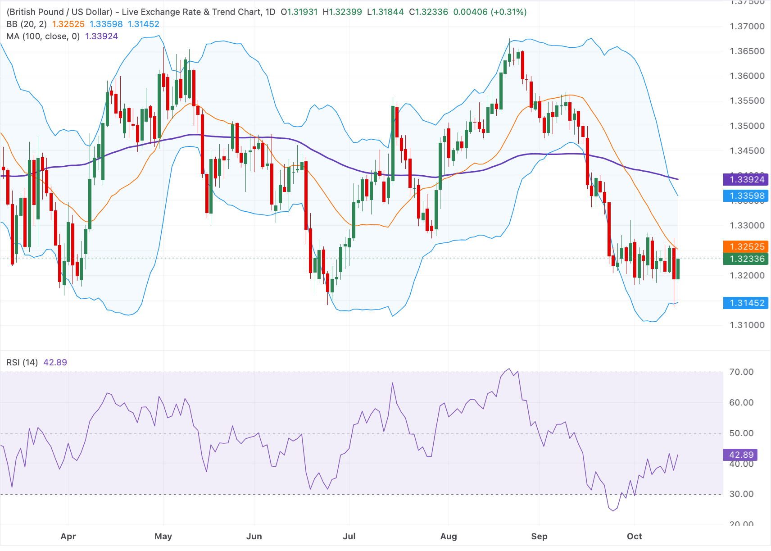Click the 1.36000 price axis label

[x=747, y=76]
